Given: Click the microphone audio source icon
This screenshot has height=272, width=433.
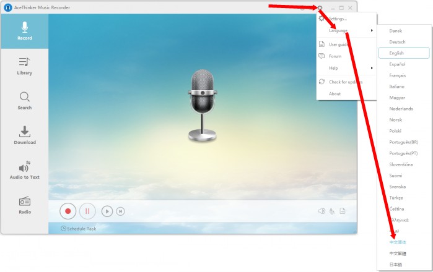Looking at the screenshot, I should click(332, 211).
